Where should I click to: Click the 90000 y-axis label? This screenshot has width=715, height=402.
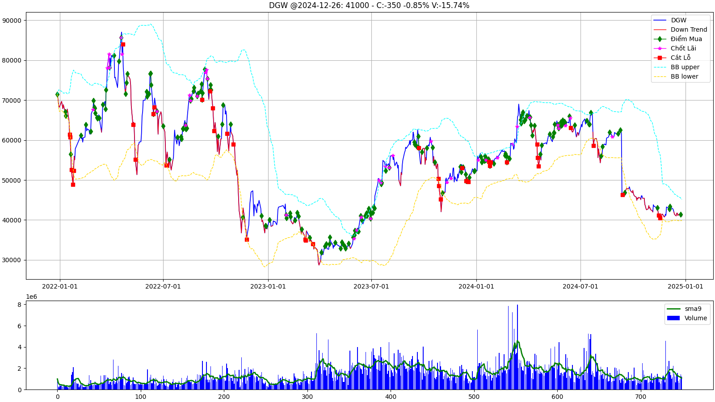12,21
